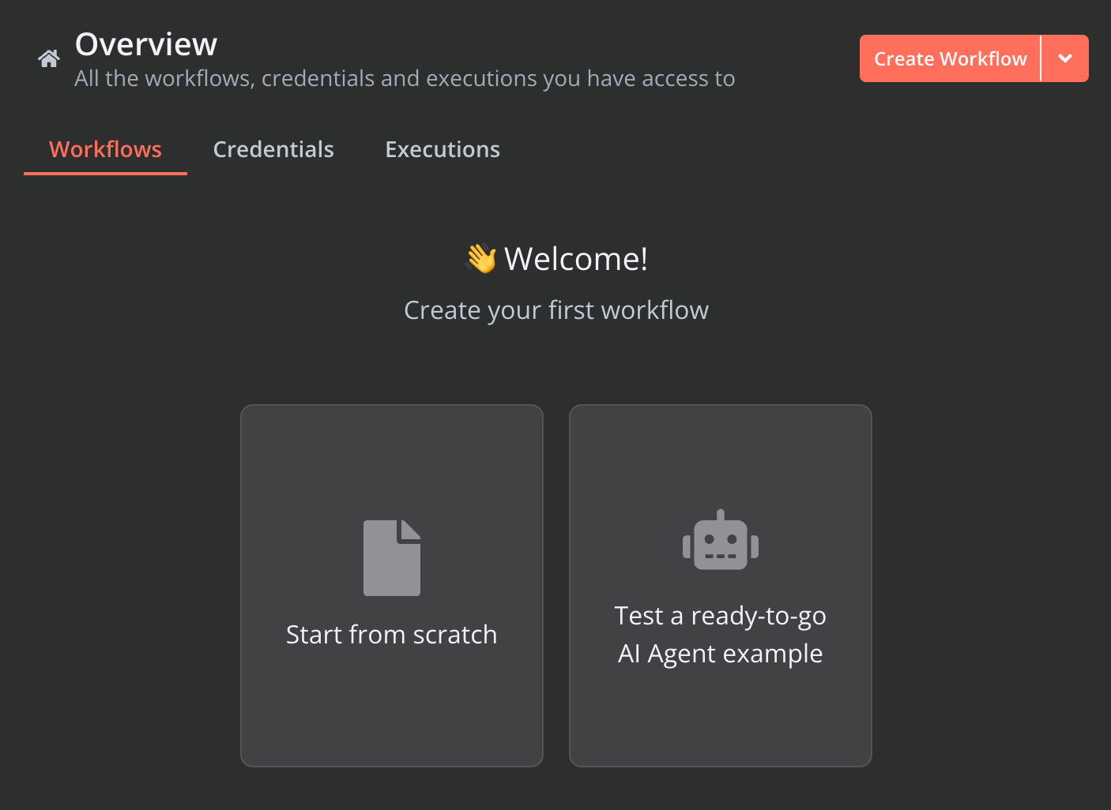This screenshot has width=1111, height=810.
Task: Open the Executions tab
Action: click(443, 149)
